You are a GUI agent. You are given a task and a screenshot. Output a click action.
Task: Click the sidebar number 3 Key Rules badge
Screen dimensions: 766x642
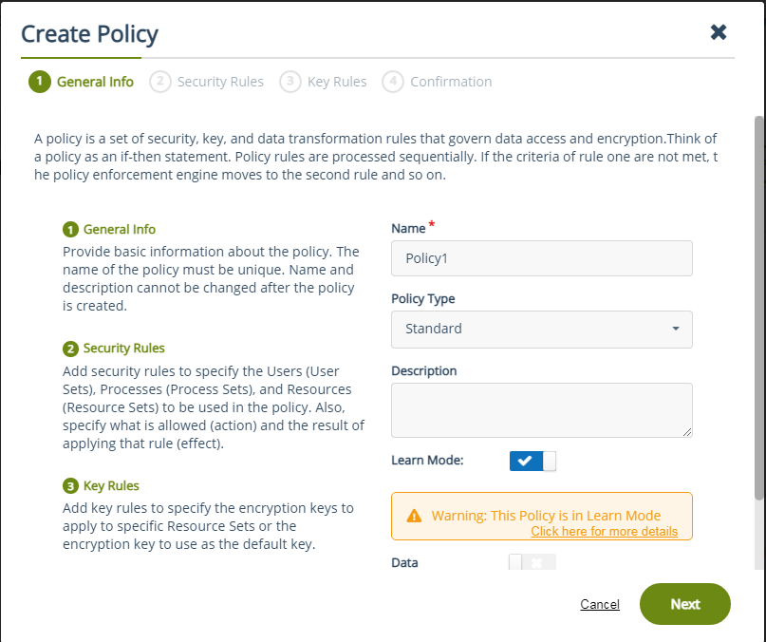(x=70, y=486)
